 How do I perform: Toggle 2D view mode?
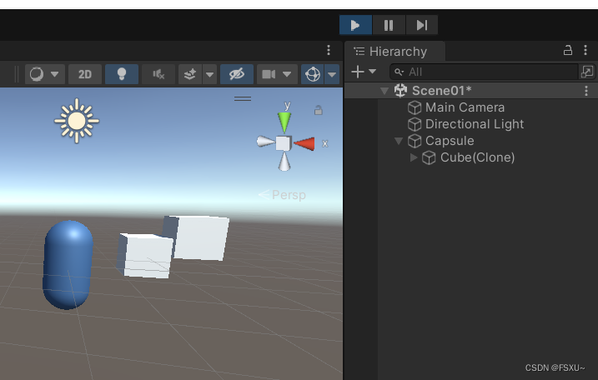85,74
